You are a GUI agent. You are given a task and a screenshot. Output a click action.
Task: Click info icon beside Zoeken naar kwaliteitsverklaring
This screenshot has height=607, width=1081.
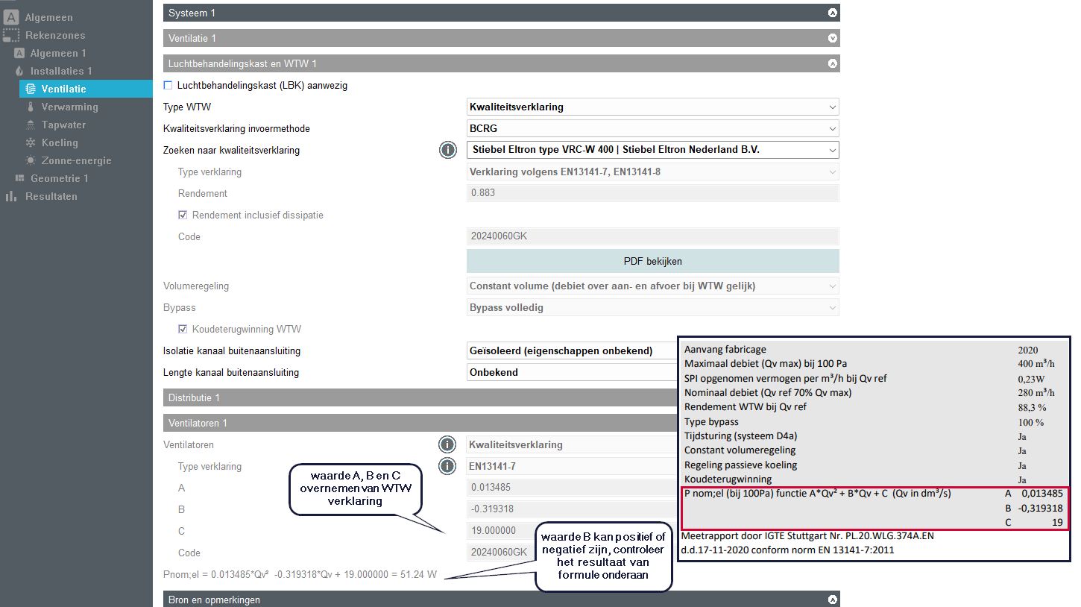tap(447, 150)
